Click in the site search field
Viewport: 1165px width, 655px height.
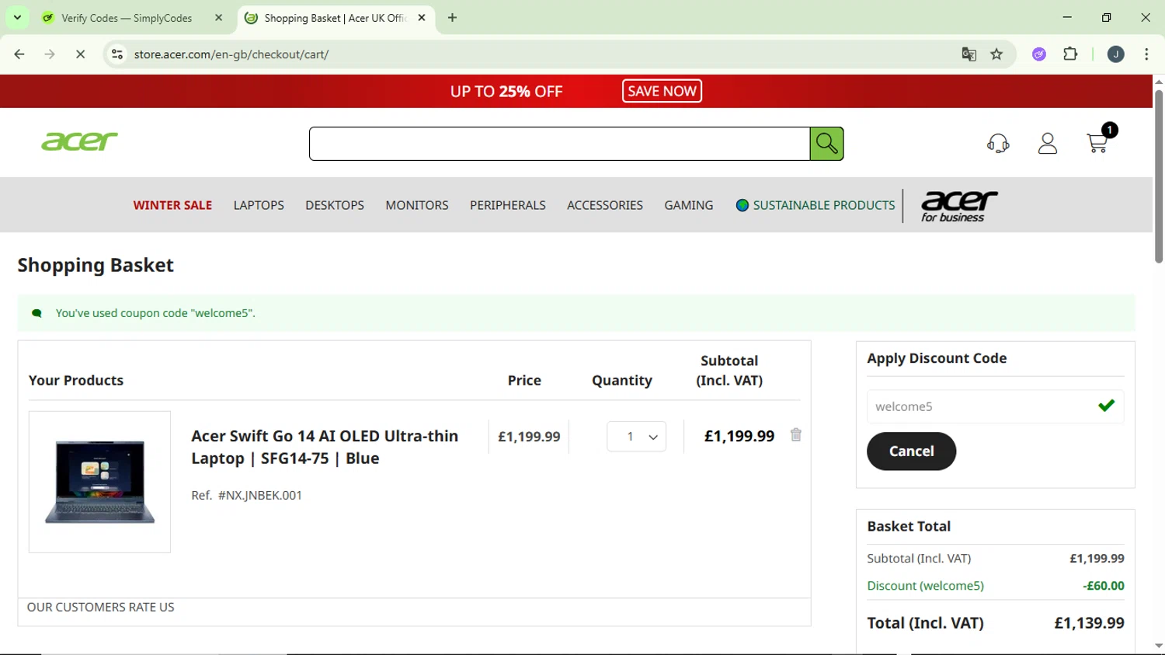coord(559,144)
